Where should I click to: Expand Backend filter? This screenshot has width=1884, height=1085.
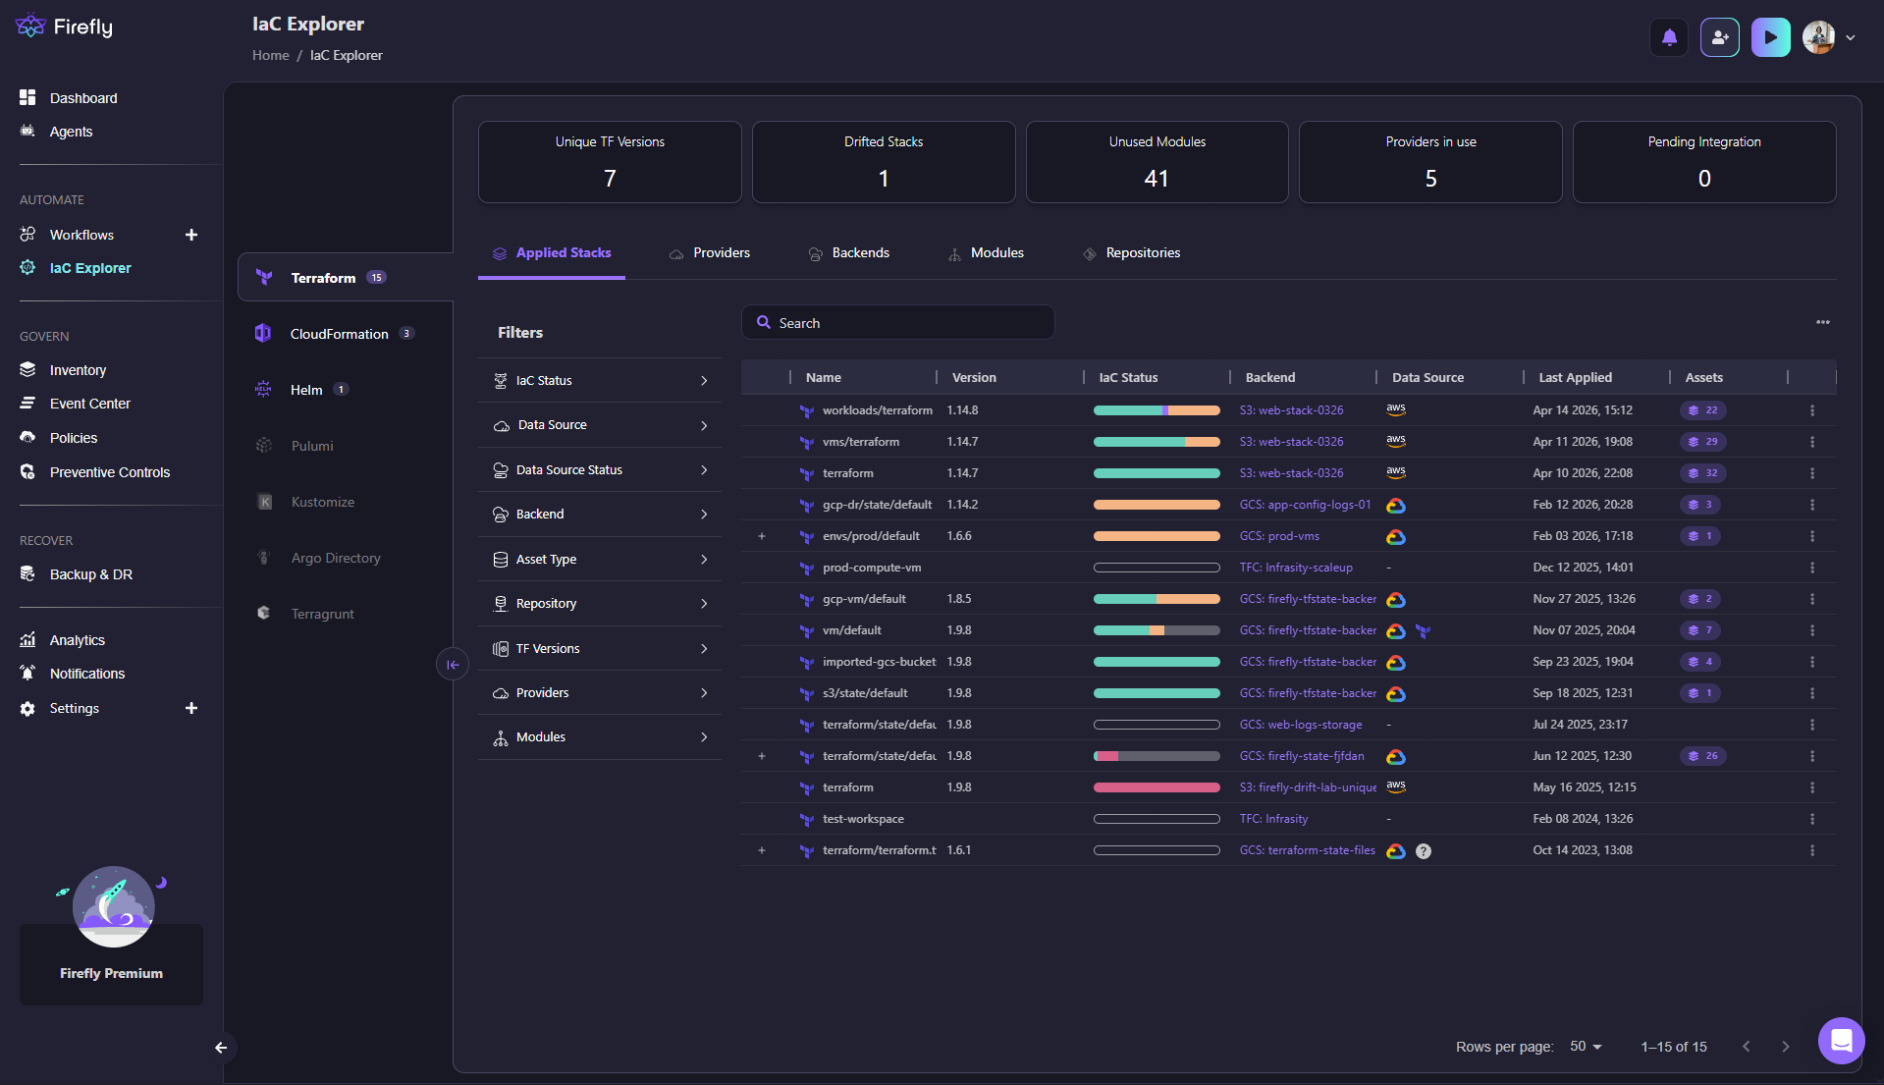(600, 515)
